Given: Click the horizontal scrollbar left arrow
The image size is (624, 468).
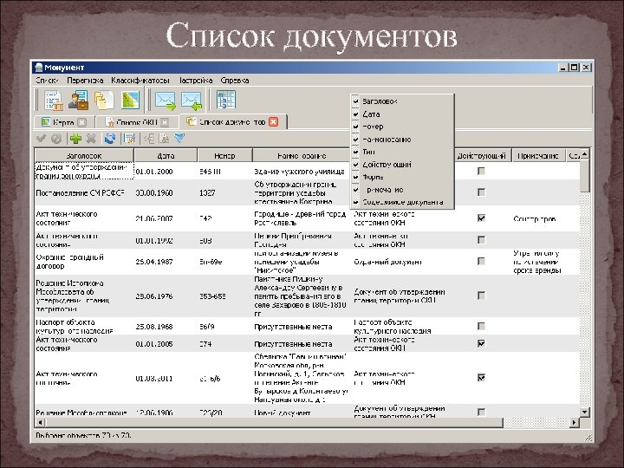Looking at the screenshot, I should point(40,422).
